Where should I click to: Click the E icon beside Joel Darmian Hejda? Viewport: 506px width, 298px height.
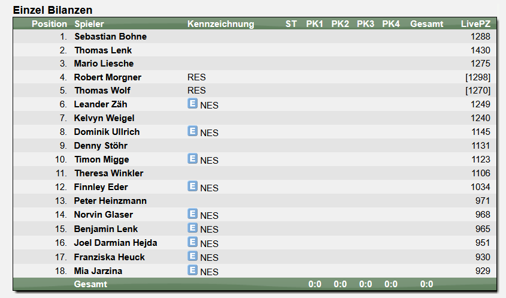click(x=192, y=242)
